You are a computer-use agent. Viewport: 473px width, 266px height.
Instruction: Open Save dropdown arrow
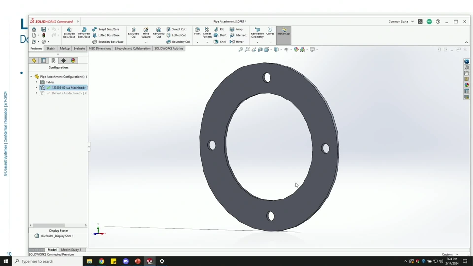(49, 29)
